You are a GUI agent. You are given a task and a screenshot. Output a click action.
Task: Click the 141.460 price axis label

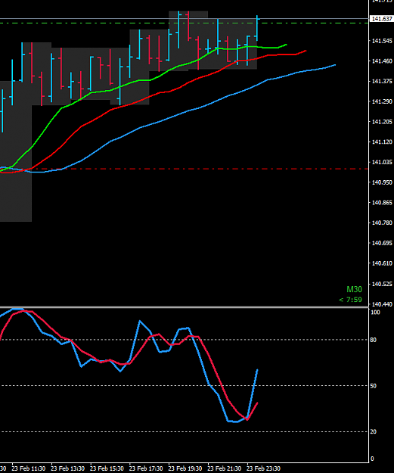tap(382, 61)
